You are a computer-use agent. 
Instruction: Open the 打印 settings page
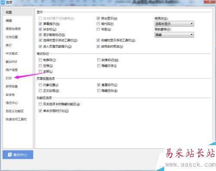[x=9, y=78]
